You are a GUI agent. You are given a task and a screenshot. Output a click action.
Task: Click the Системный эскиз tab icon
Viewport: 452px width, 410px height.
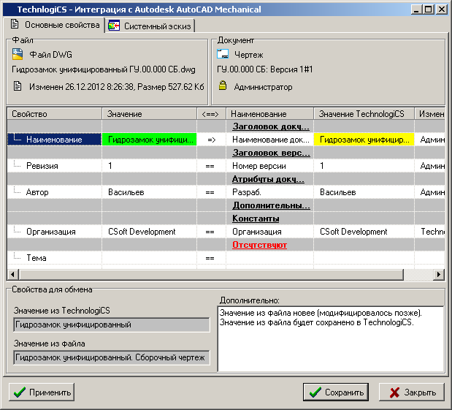tap(114, 26)
